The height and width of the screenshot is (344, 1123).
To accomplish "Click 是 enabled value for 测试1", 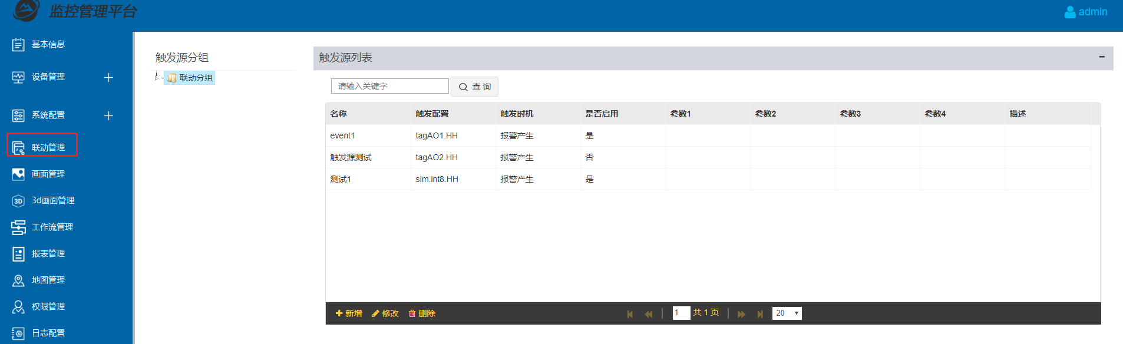I will tap(589, 179).
